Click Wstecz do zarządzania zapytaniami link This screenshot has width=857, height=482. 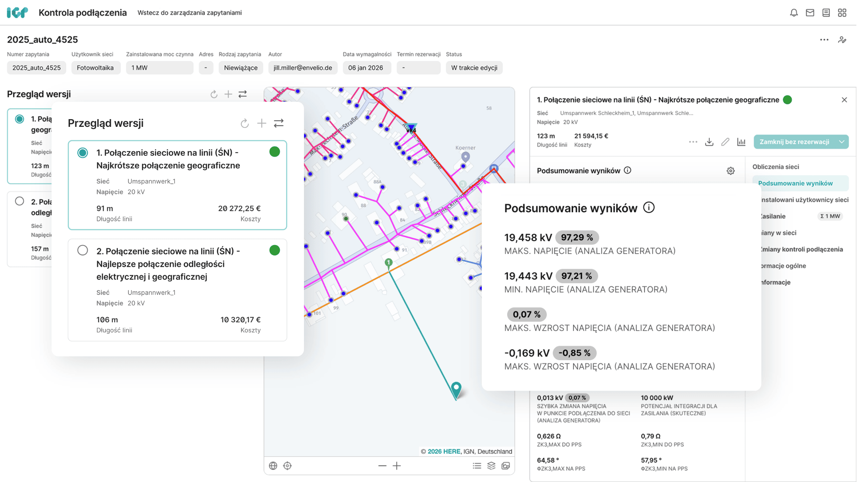pyautogui.click(x=189, y=13)
